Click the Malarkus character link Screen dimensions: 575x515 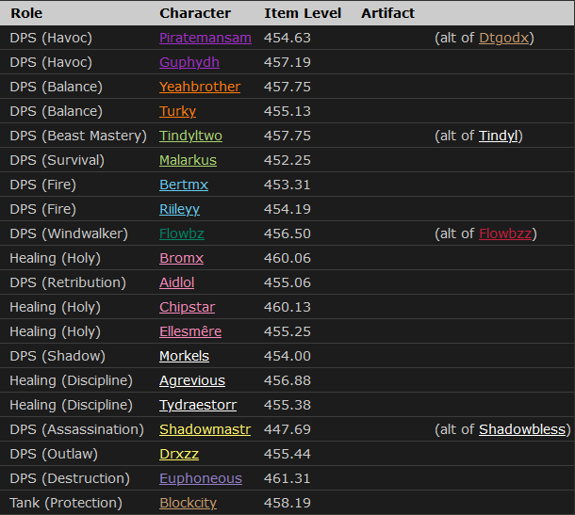[x=188, y=160]
